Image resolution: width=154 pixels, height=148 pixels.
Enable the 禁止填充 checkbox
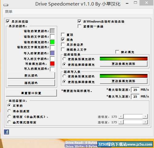pos(117,52)
